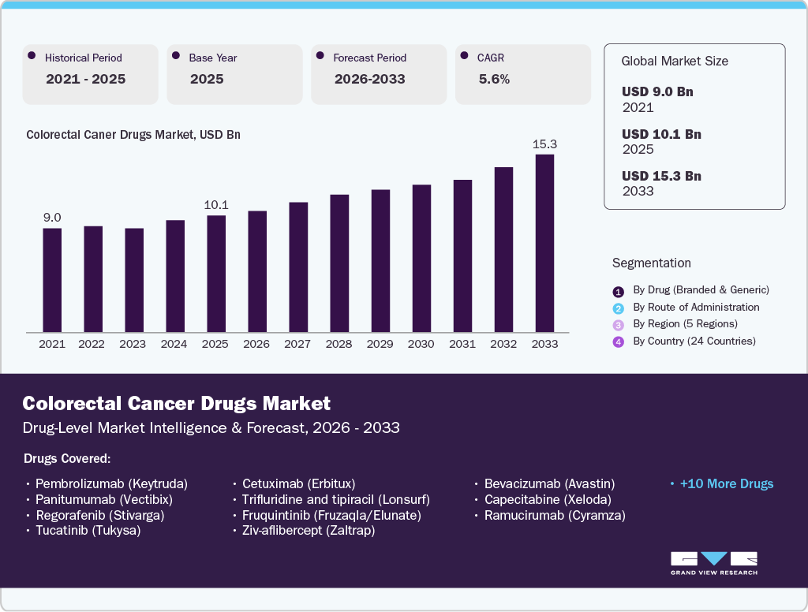Click Regorafenib (Stivarga) entry

[x=100, y=515]
